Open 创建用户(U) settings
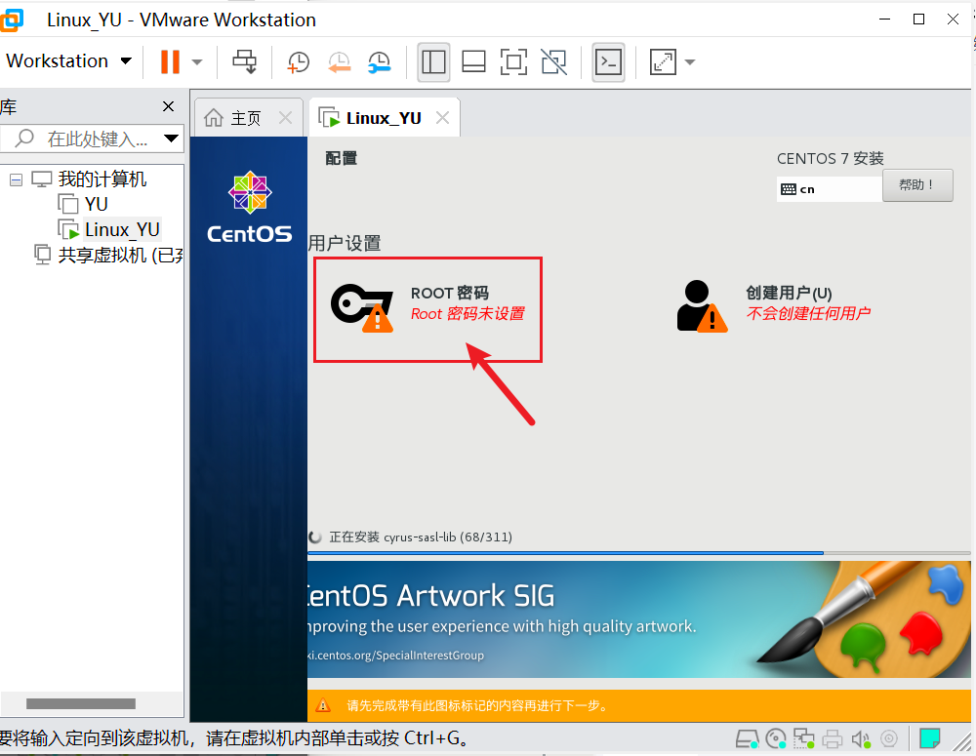This screenshot has height=756, width=976. point(775,305)
